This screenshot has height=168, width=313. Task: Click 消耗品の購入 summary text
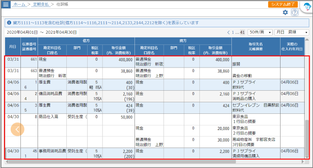(x=244, y=99)
